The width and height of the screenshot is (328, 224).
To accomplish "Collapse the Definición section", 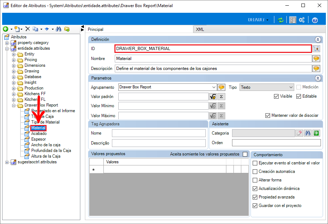I will 318,39.
